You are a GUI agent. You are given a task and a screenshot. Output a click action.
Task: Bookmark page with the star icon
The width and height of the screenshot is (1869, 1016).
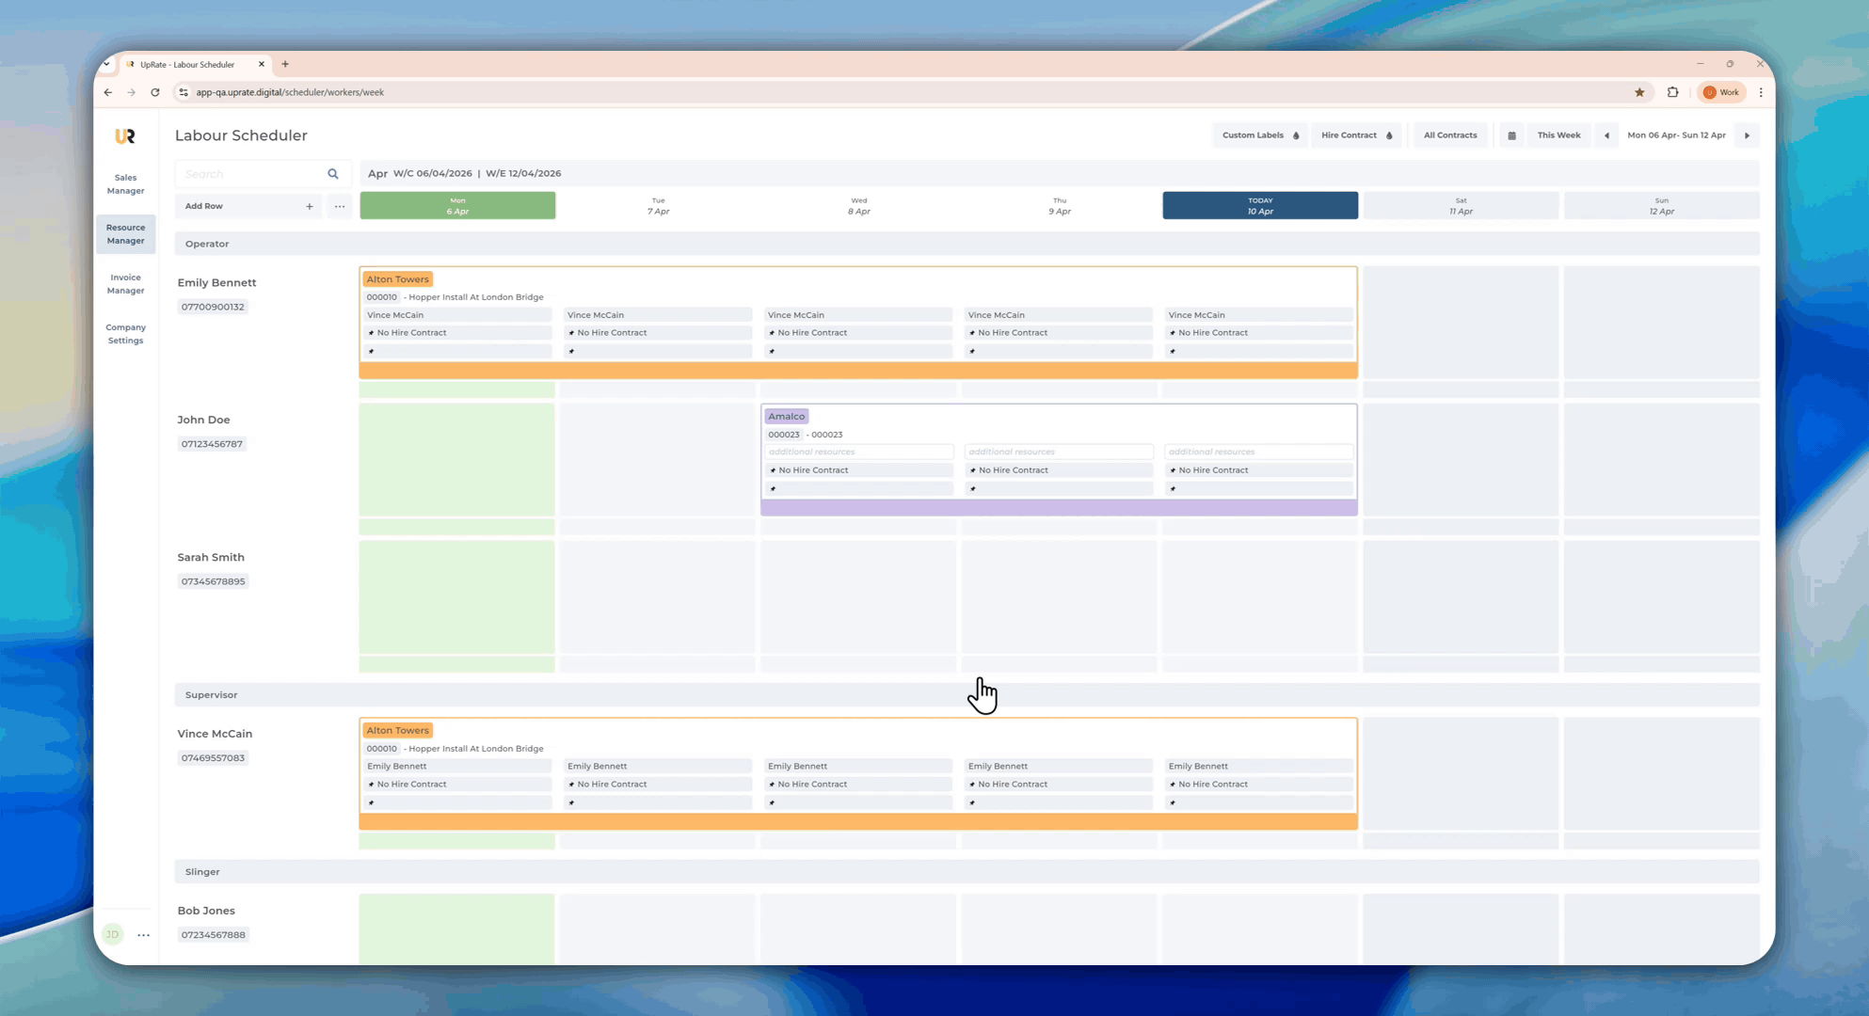coord(1639,92)
